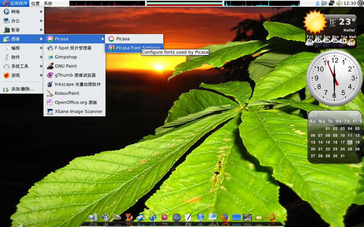The height and width of the screenshot is (227, 364).
Task: Start GNU Paint
Action: click(75, 66)
